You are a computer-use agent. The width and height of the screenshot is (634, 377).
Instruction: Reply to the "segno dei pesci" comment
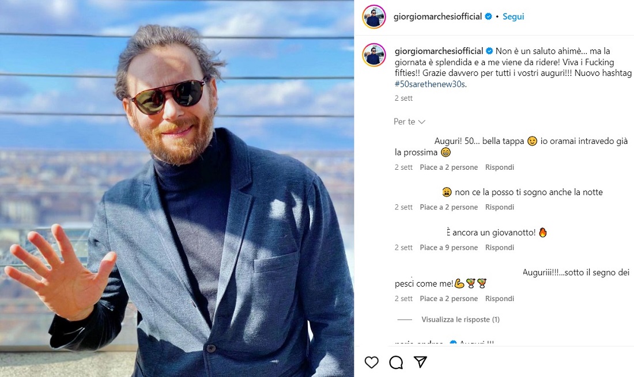point(499,299)
